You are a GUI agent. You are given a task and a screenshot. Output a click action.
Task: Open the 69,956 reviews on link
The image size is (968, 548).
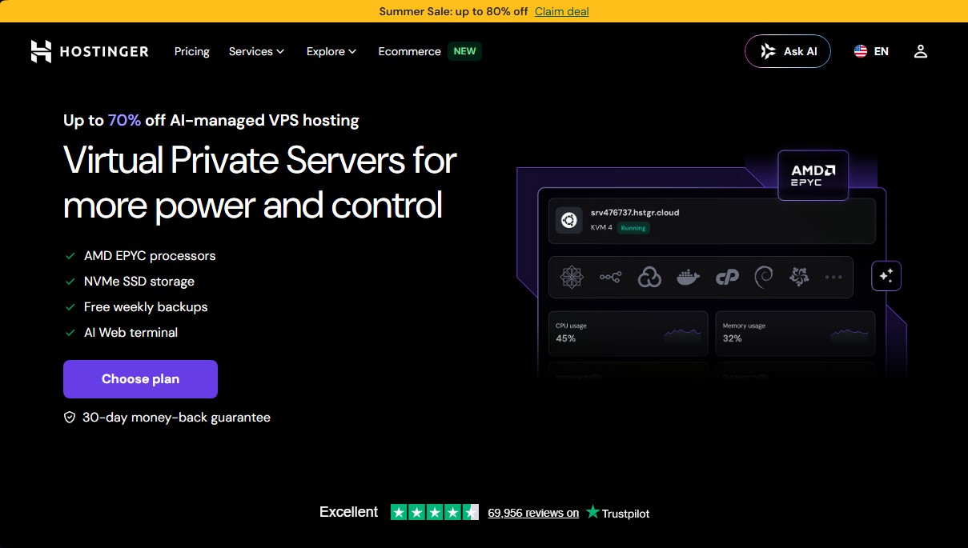coord(533,513)
